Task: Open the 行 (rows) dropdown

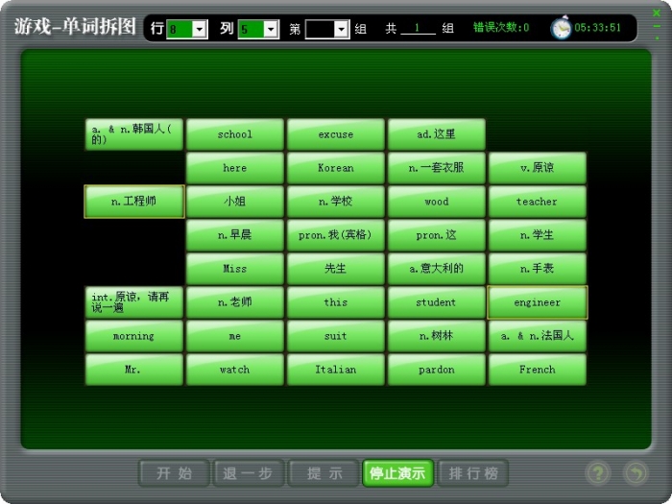Action: (x=200, y=29)
